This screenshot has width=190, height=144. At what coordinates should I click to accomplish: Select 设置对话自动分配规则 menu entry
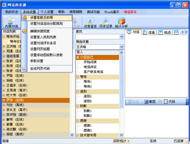(47, 24)
